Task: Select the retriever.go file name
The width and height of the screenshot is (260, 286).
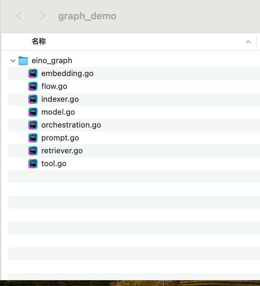Action: click(62, 151)
